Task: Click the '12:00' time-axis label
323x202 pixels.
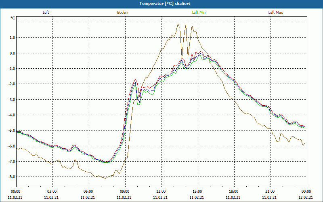Action: 162,191
